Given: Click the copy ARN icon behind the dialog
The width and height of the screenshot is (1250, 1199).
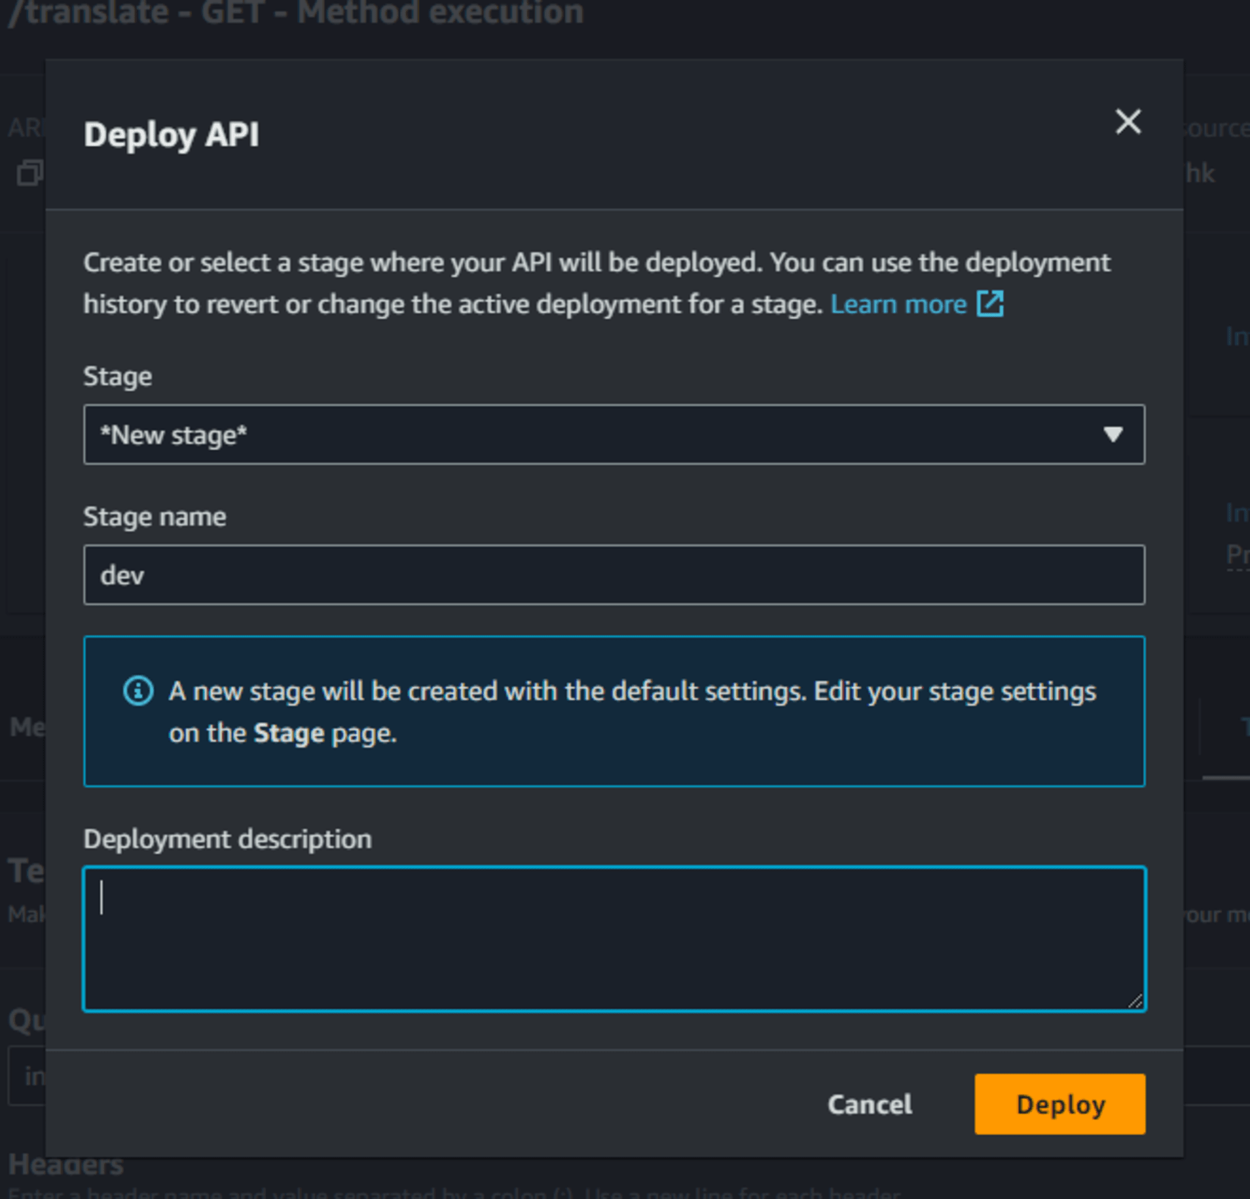Looking at the screenshot, I should [x=29, y=173].
